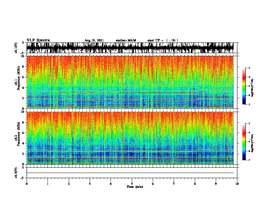
Task: Select the "start UT = 1:10:1" header text
Action: 163,40
